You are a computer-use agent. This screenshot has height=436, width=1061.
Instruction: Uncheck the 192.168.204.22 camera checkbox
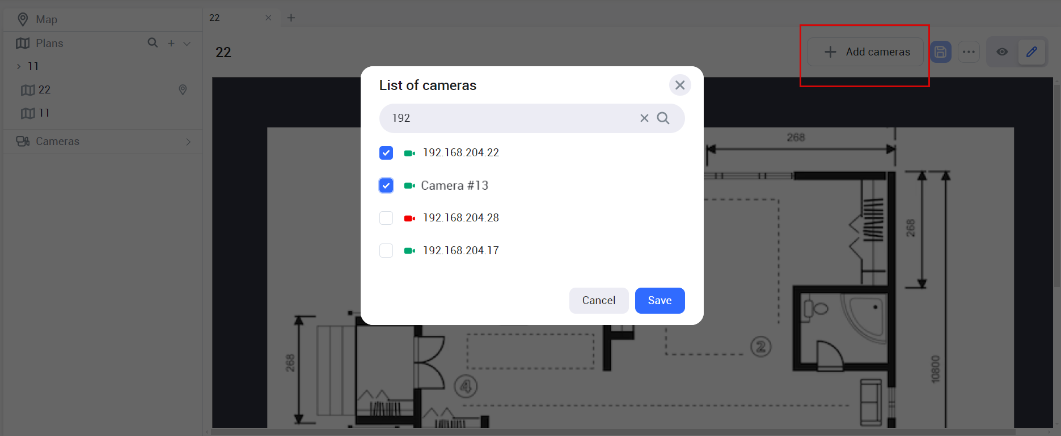coord(386,153)
